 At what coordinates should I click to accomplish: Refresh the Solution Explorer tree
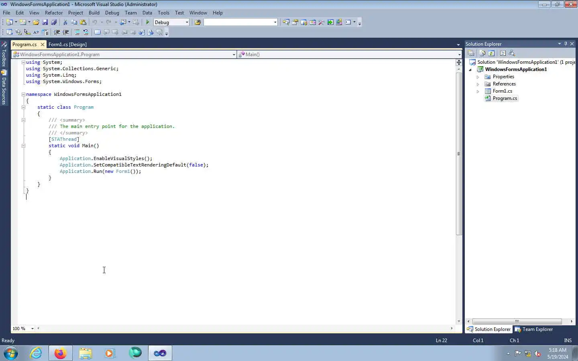491,53
